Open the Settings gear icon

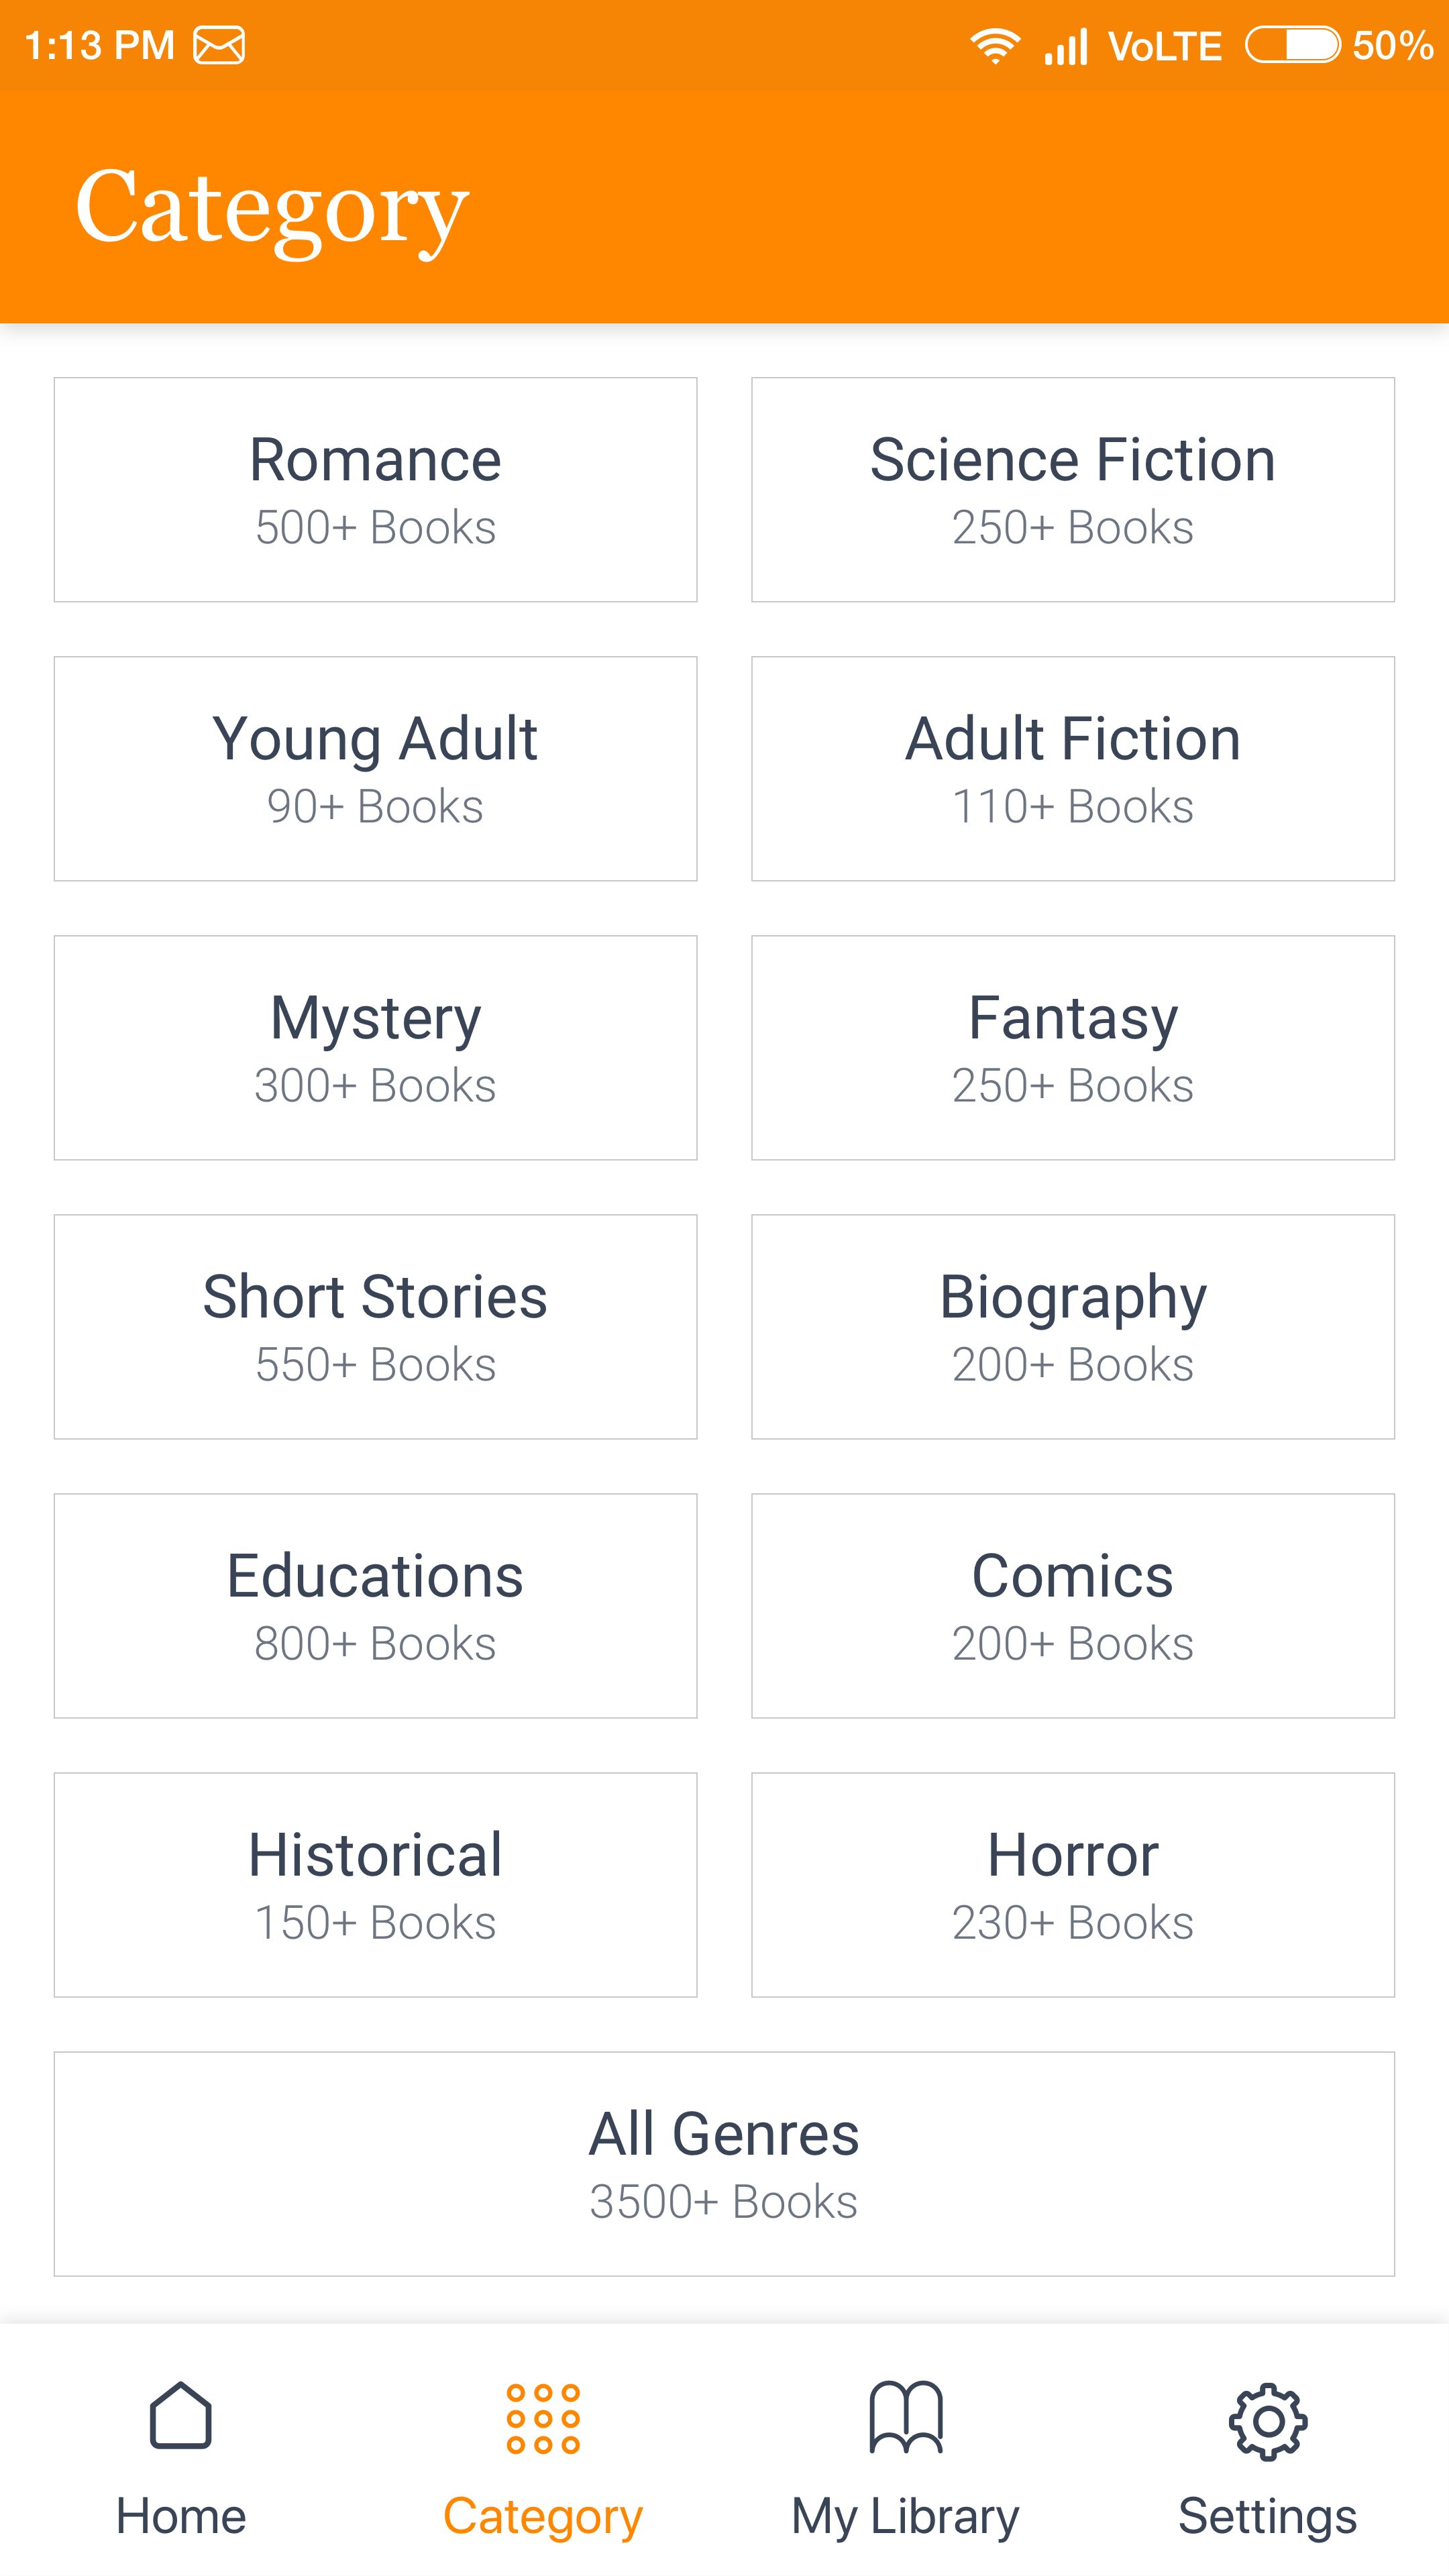coord(1267,2420)
